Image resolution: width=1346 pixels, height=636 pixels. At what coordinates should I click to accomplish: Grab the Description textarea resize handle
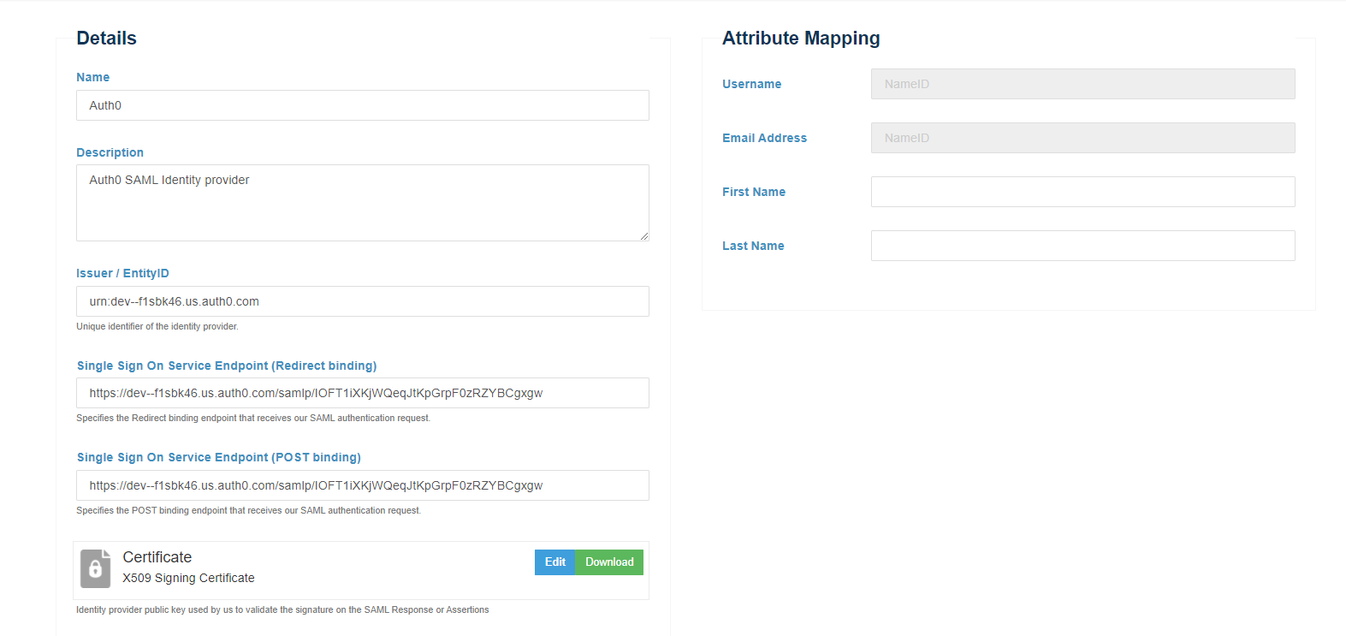643,236
